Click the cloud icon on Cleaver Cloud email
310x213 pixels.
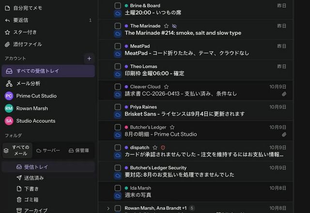118,94
